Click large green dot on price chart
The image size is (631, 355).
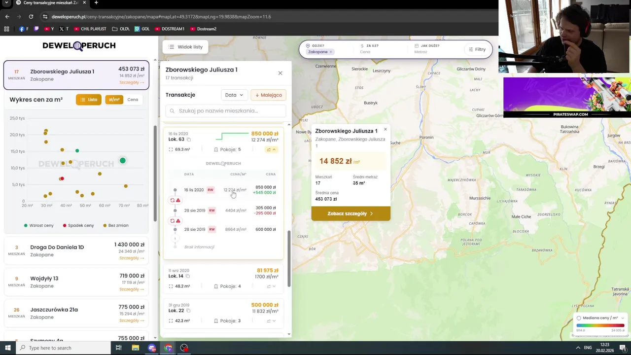pyautogui.click(x=123, y=161)
